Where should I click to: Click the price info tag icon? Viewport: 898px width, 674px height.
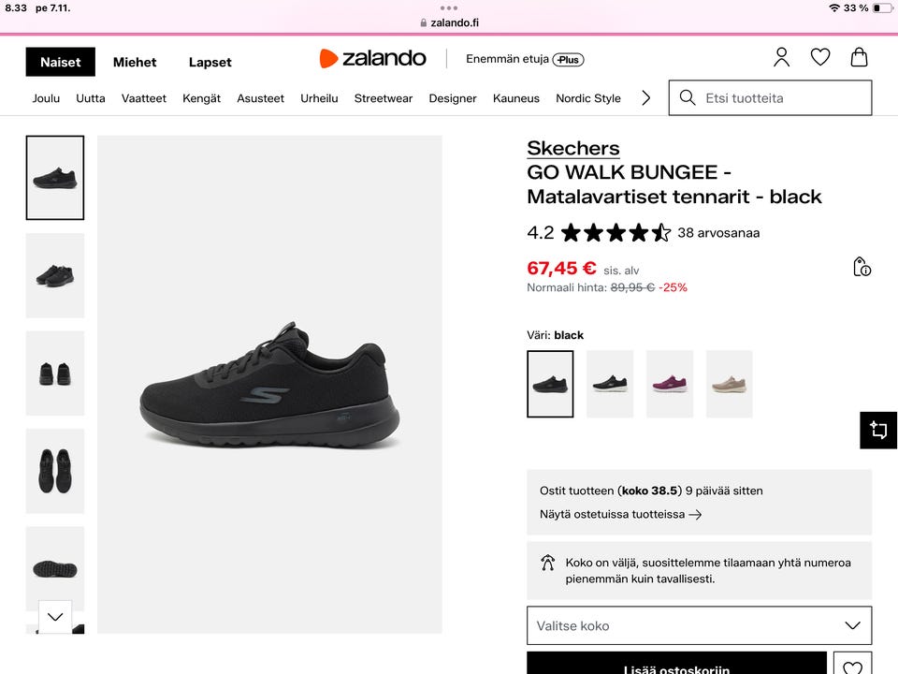862,267
